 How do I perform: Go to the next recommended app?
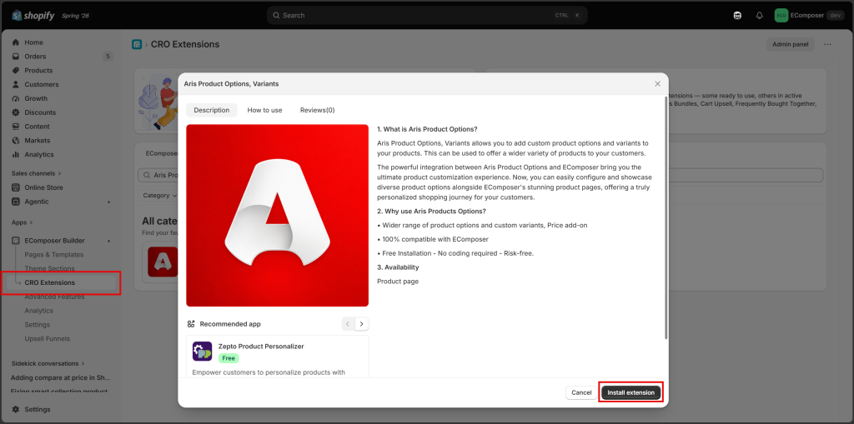pos(362,324)
